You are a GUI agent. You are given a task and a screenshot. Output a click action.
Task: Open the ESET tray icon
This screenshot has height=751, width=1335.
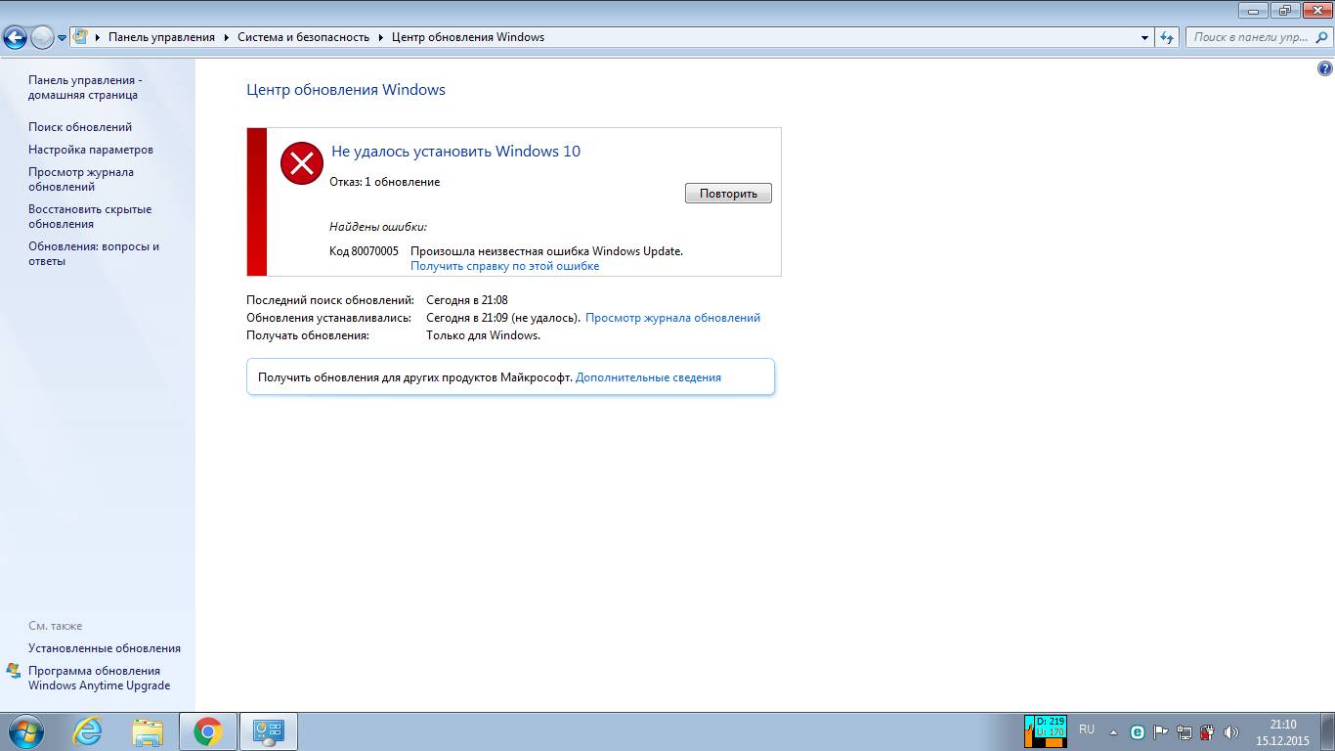[x=1138, y=731]
